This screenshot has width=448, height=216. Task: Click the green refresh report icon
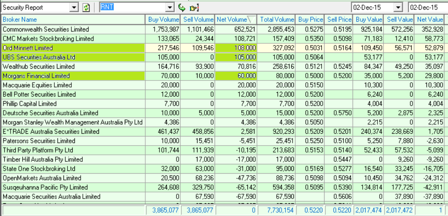[x=86, y=7]
